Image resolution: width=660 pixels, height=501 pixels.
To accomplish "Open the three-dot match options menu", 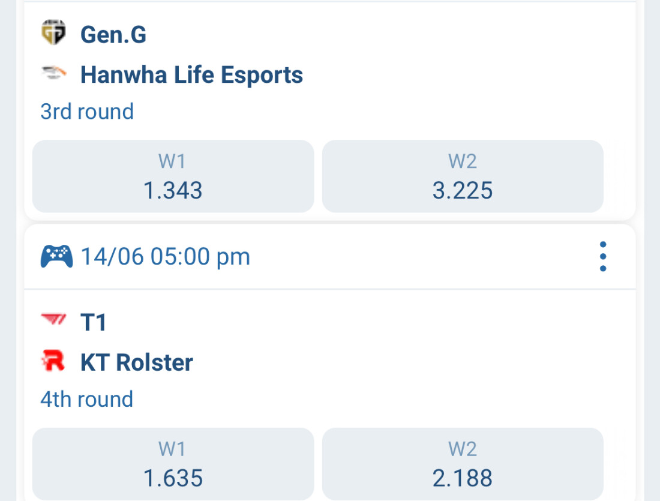I will pyautogui.click(x=603, y=257).
